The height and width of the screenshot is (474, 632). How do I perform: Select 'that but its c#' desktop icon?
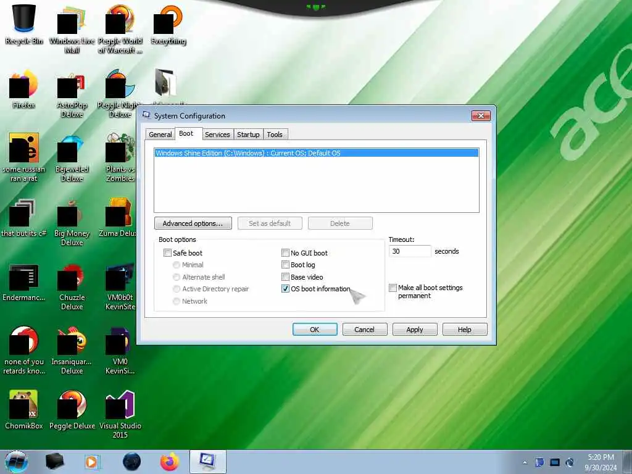point(24,218)
